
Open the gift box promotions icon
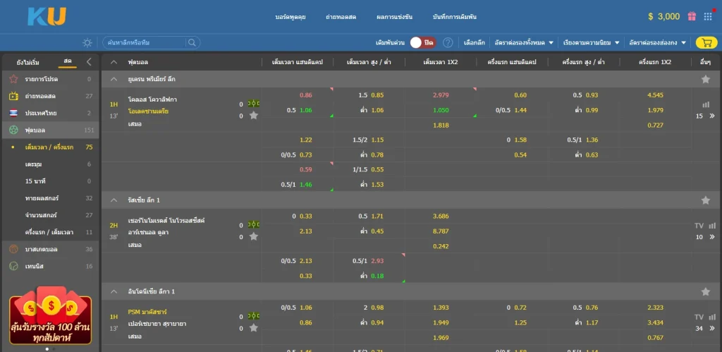692,17
